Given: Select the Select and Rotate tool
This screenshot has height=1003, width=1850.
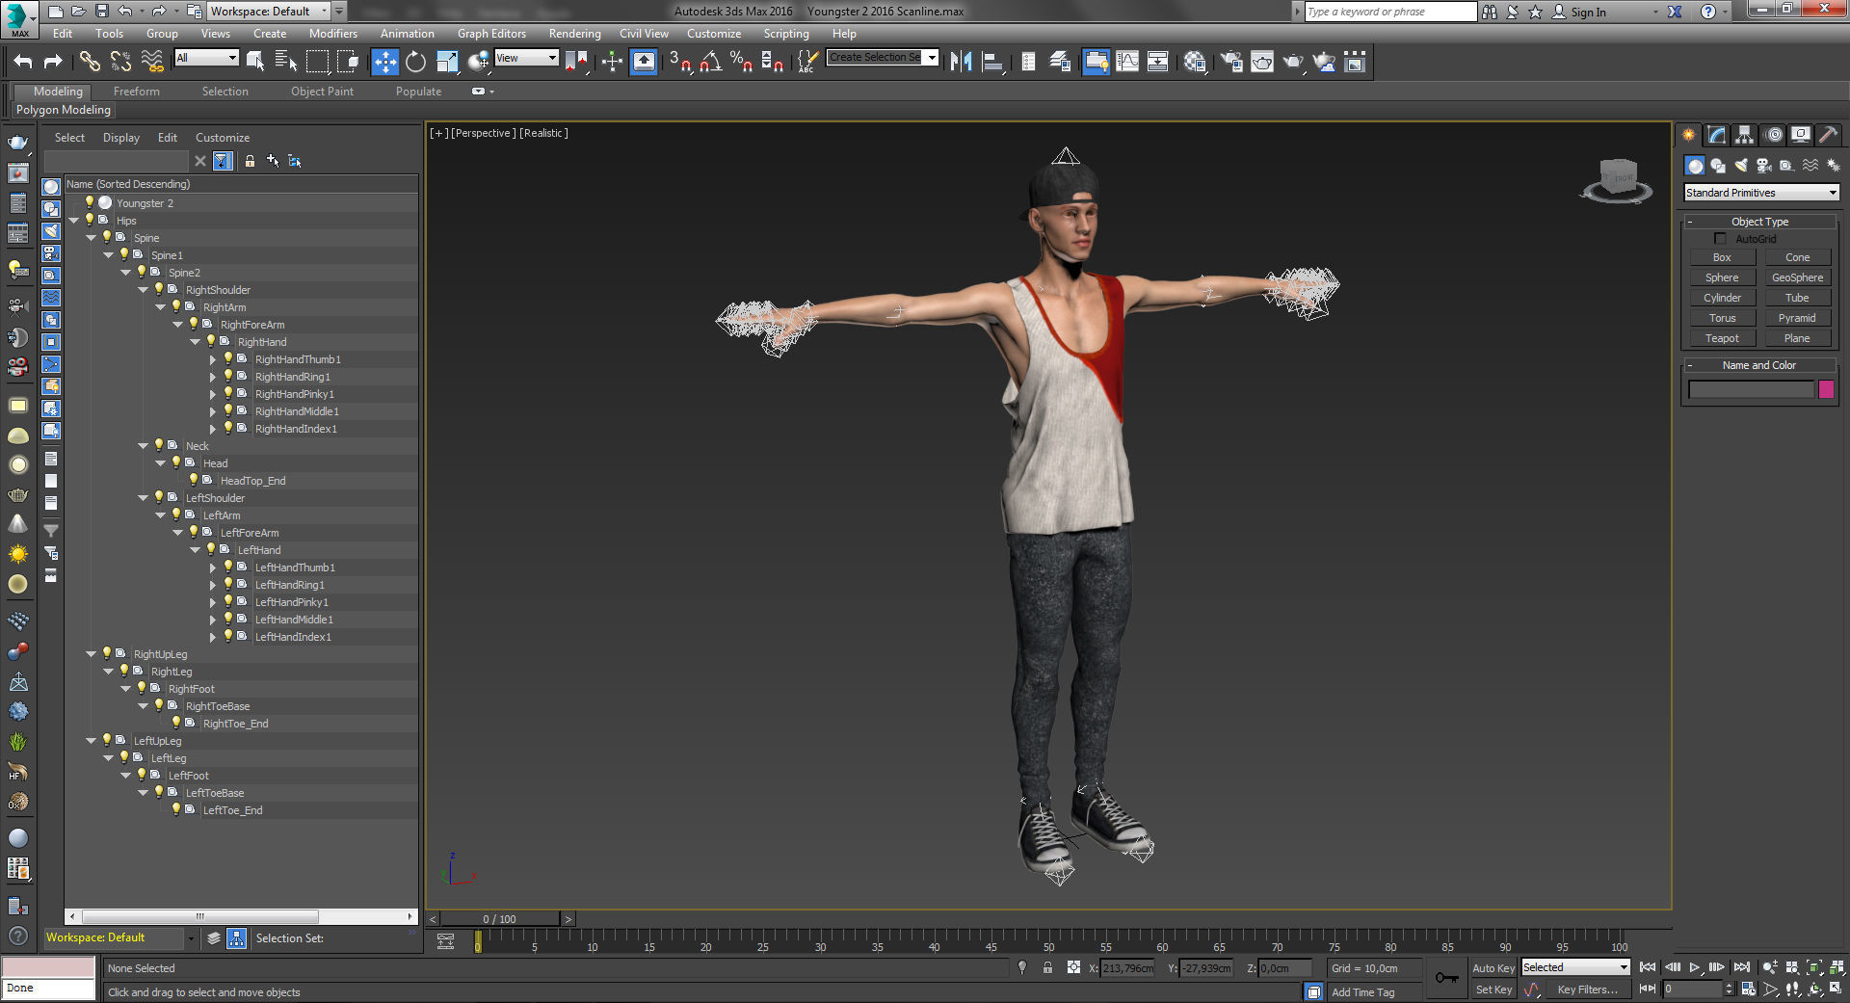Looking at the screenshot, I should click(415, 63).
